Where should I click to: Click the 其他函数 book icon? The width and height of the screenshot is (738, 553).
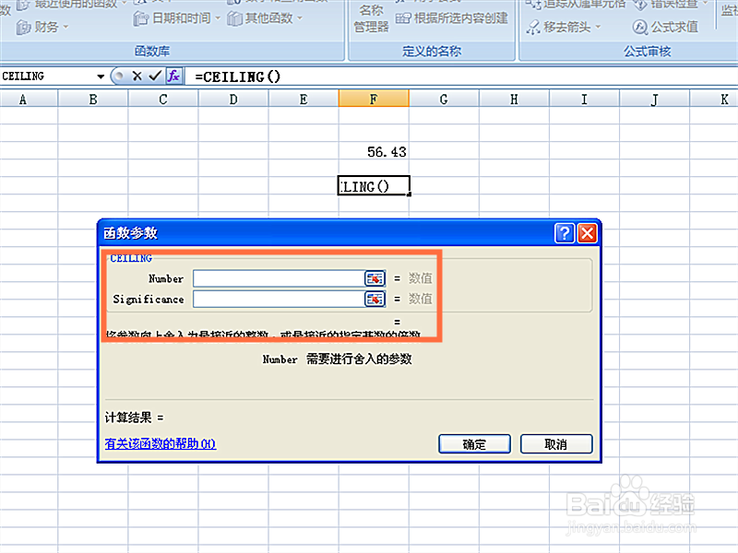tap(234, 18)
